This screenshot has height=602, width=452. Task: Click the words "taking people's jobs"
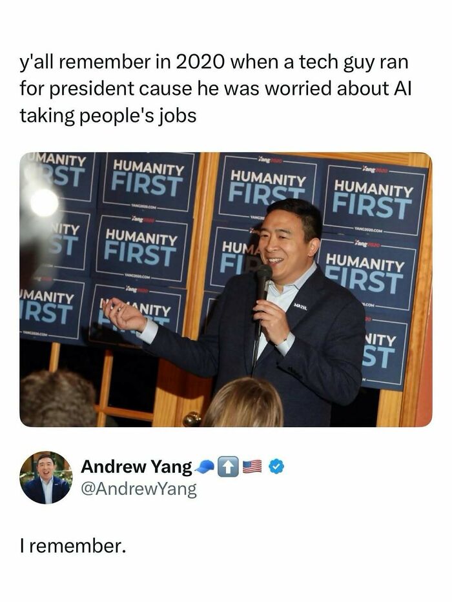(x=108, y=115)
